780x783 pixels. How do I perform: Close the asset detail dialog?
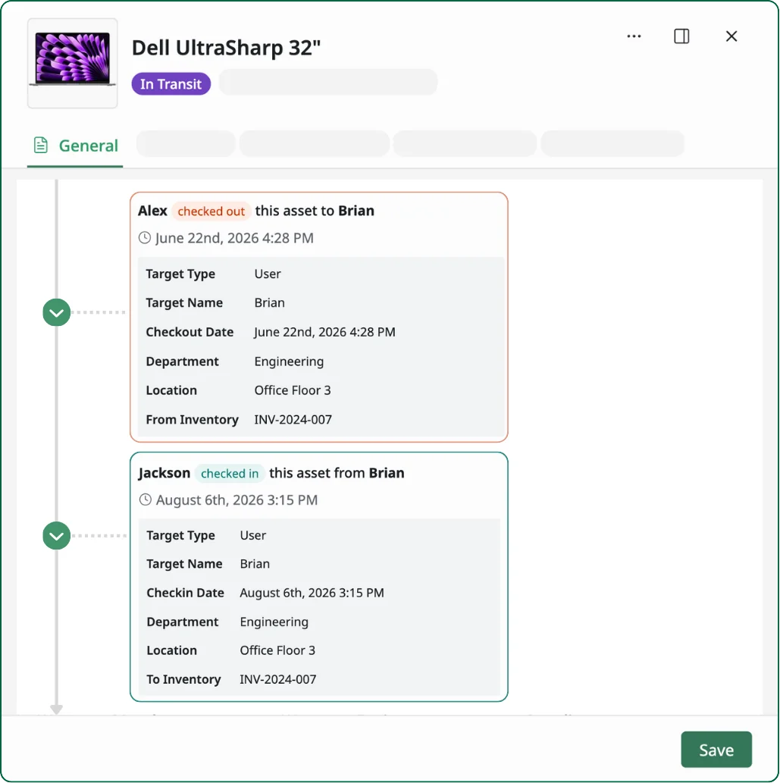731,36
